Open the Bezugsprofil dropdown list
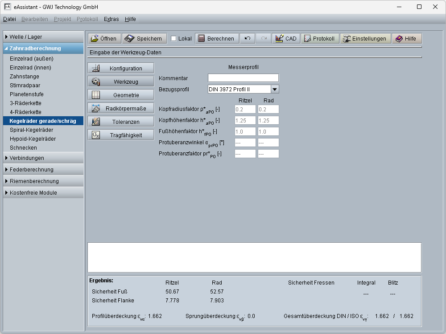This screenshot has width=446, height=334. (275, 89)
